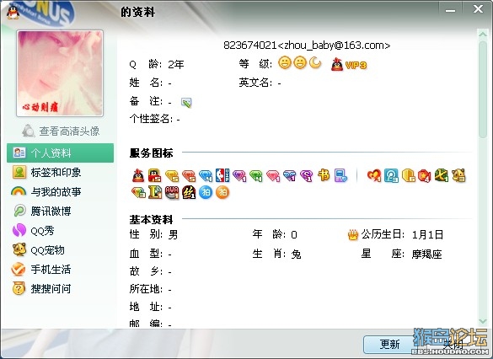Click the orange 书 book service icon
The width and height of the screenshot is (493, 359).
324,175
